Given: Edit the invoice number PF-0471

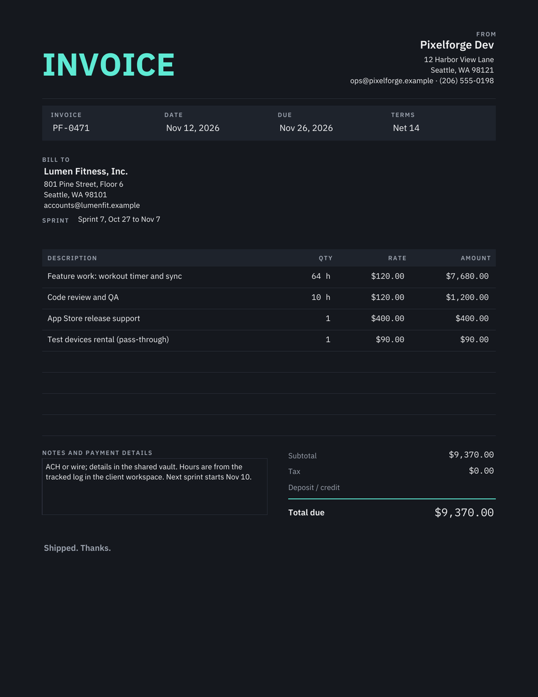Looking at the screenshot, I should coord(71,128).
